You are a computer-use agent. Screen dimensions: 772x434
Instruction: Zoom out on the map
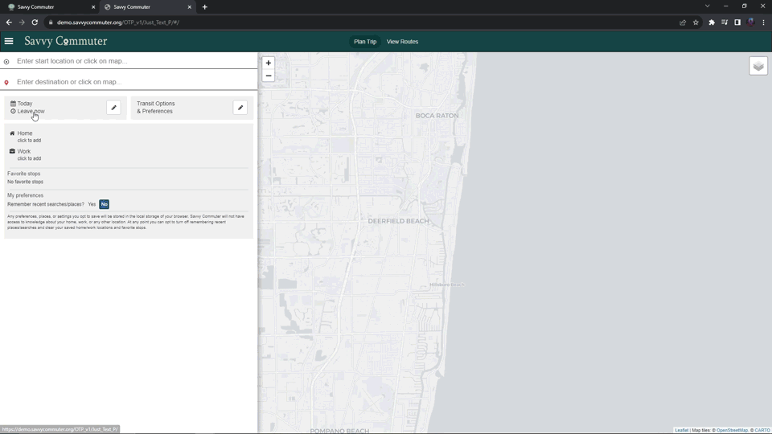[x=269, y=76]
